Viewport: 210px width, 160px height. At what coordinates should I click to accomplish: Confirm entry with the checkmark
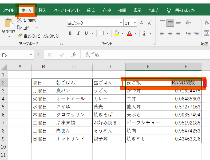point(62,55)
